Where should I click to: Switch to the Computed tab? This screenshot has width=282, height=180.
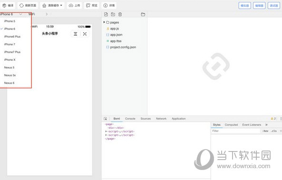click(x=231, y=125)
